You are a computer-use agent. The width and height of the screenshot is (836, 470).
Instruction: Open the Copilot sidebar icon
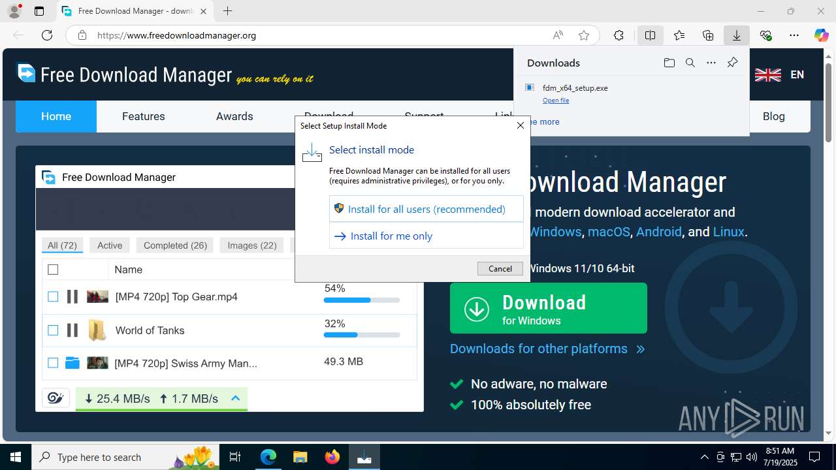pyautogui.click(x=821, y=35)
